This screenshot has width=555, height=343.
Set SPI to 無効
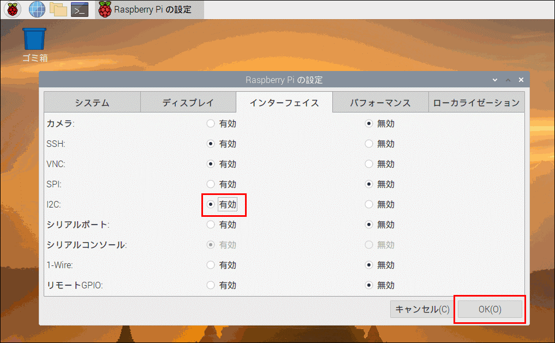coord(369,184)
